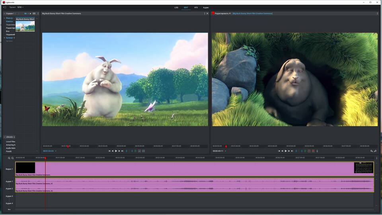Jump to start in source viewer controls
Viewport: 382px width, 215px height.
tap(109, 151)
